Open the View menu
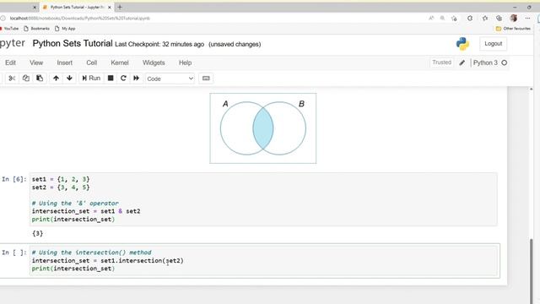 [x=36, y=62]
